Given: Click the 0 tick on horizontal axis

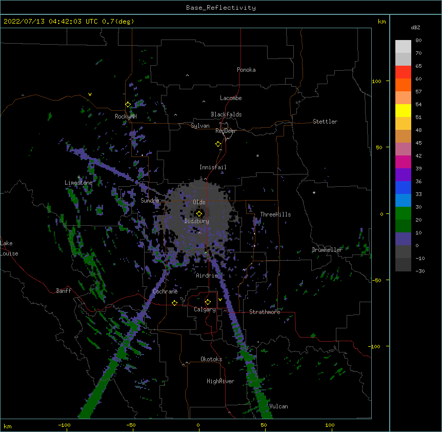Looking at the screenshot, I should coord(198,425).
